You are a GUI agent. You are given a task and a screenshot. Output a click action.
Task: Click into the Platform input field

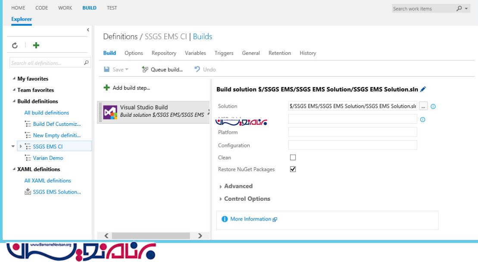pos(352,132)
